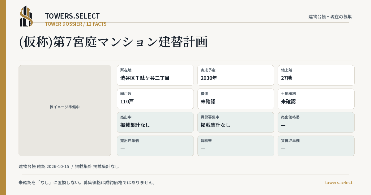Select the 売出価格帯 card
Image resolution: width=371 pixels, height=195 pixels.
point(316,122)
